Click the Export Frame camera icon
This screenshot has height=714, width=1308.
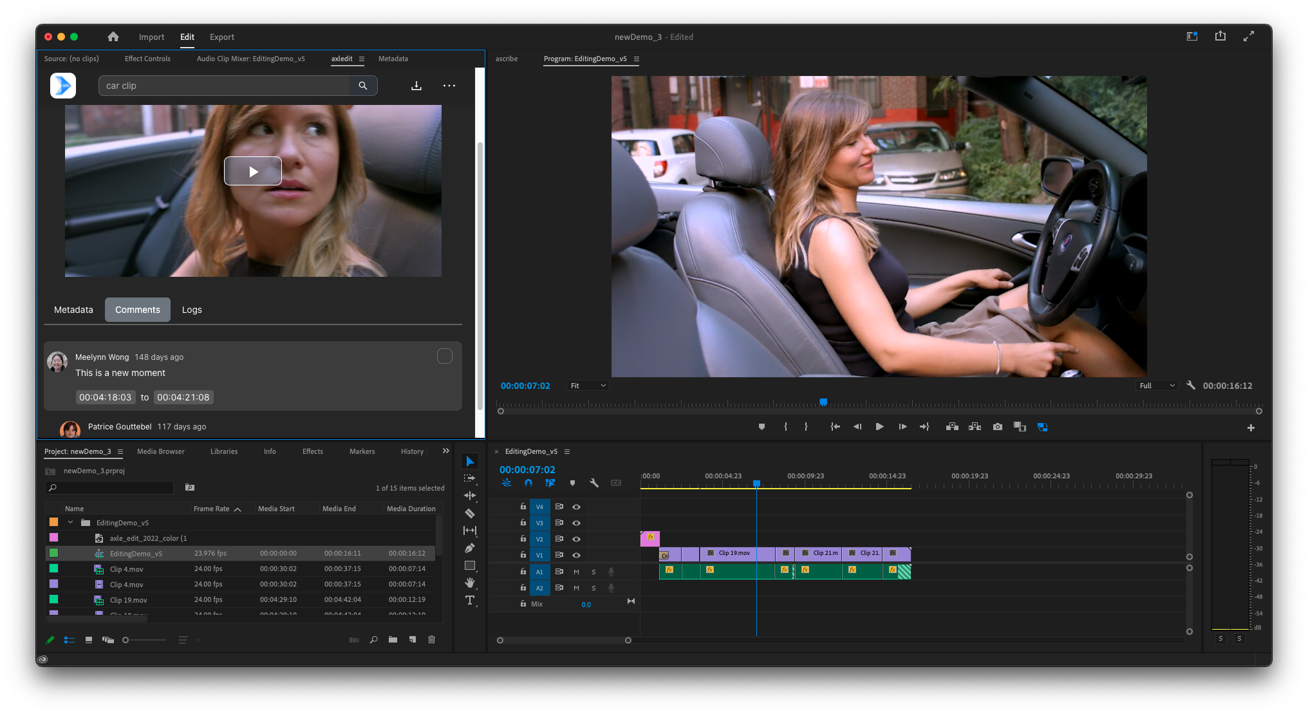(997, 427)
